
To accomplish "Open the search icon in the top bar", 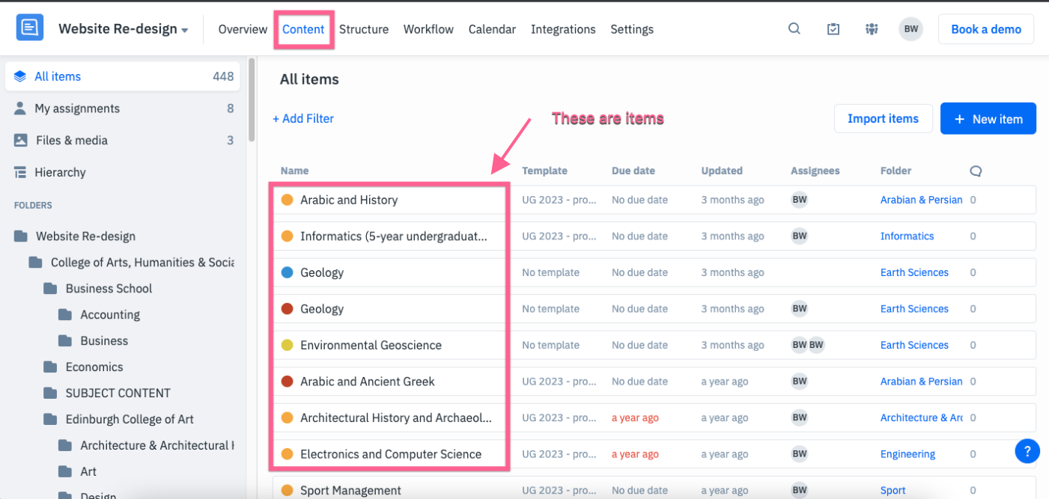I will click(794, 28).
